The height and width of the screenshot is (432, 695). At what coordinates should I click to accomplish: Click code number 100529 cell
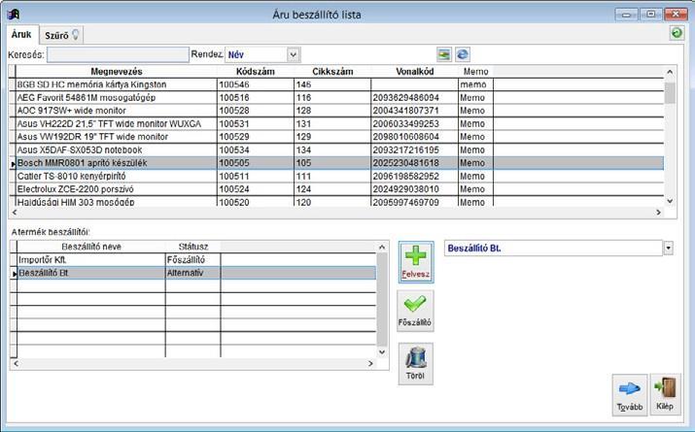256,137
